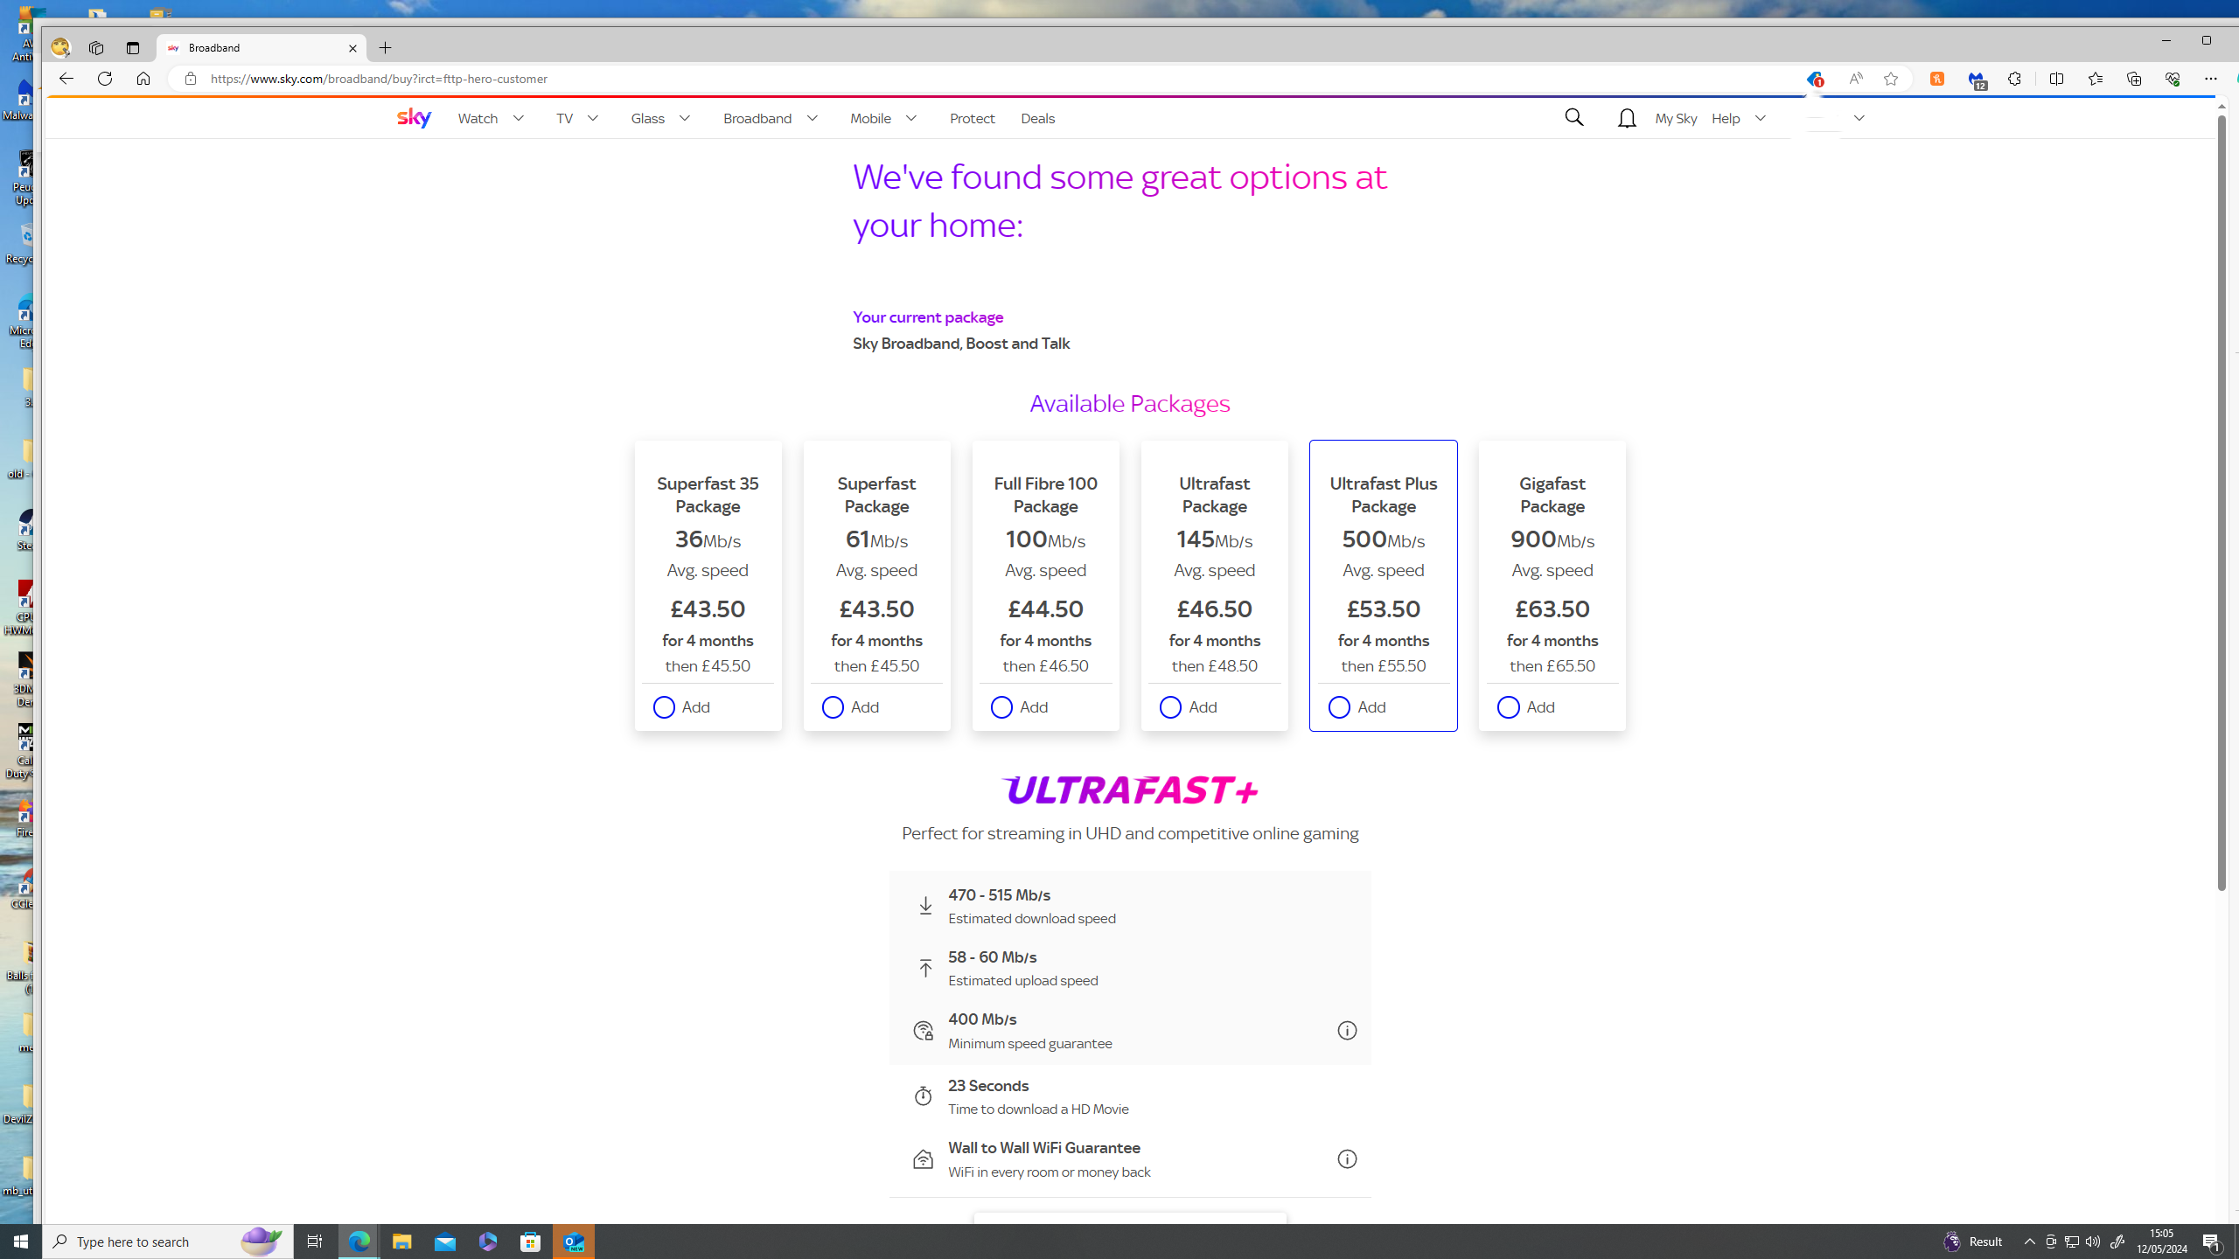Image resolution: width=2239 pixels, height=1259 pixels.
Task: Click the Sky logo home icon
Action: (414, 118)
